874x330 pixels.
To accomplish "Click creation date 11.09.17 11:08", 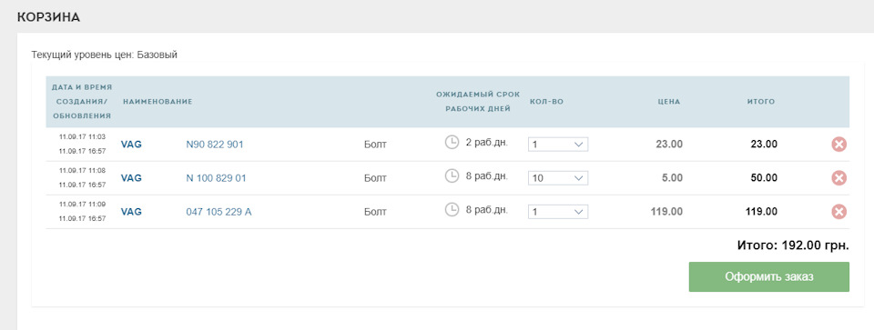I will click(82, 170).
